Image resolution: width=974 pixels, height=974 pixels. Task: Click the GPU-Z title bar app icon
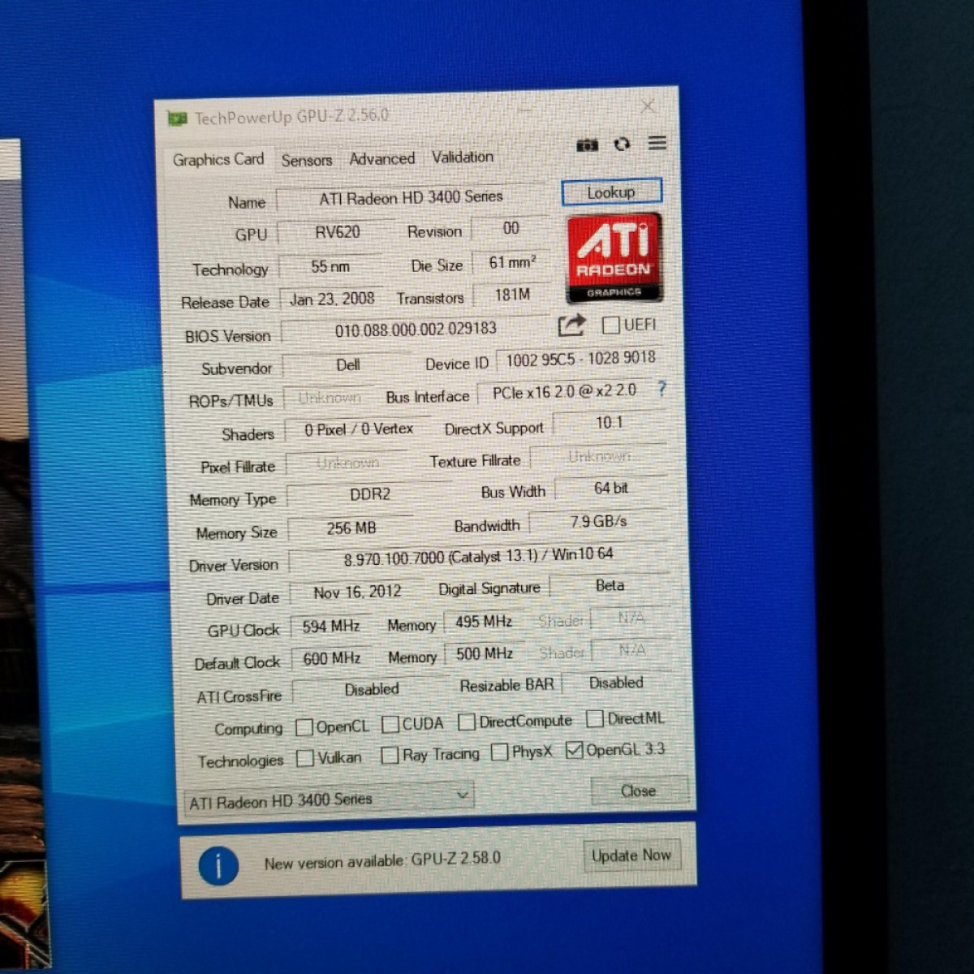(177, 119)
